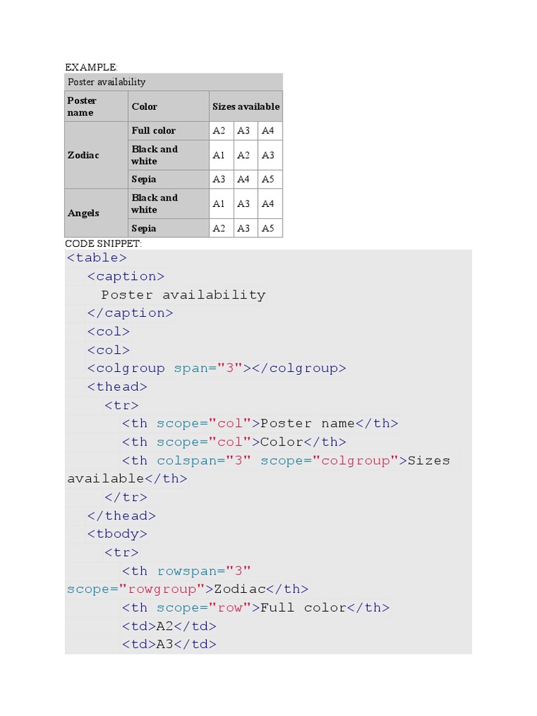Click the "CODE SNIPPET:" heading text
Screen dimensions: 537x716
click(103, 243)
